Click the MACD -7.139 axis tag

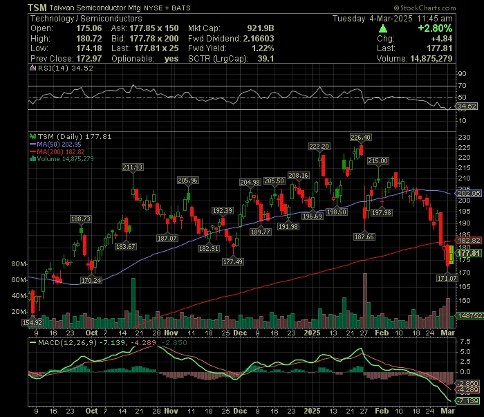click(468, 400)
